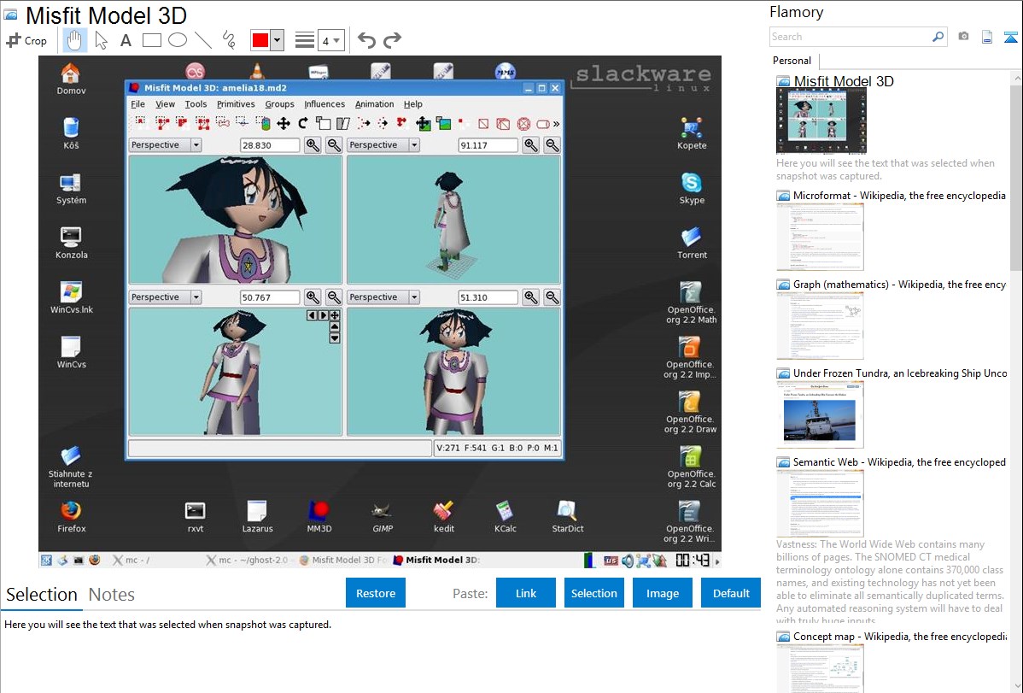Select the ellipse shape tool
This screenshot has width=1023, height=693.
coord(178,40)
